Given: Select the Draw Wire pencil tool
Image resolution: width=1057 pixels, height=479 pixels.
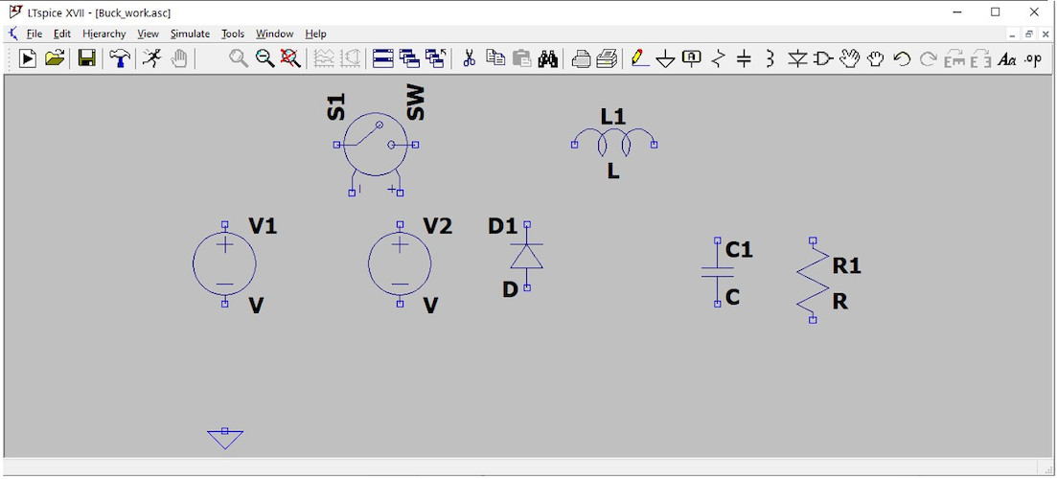Looking at the screenshot, I should pos(639,59).
